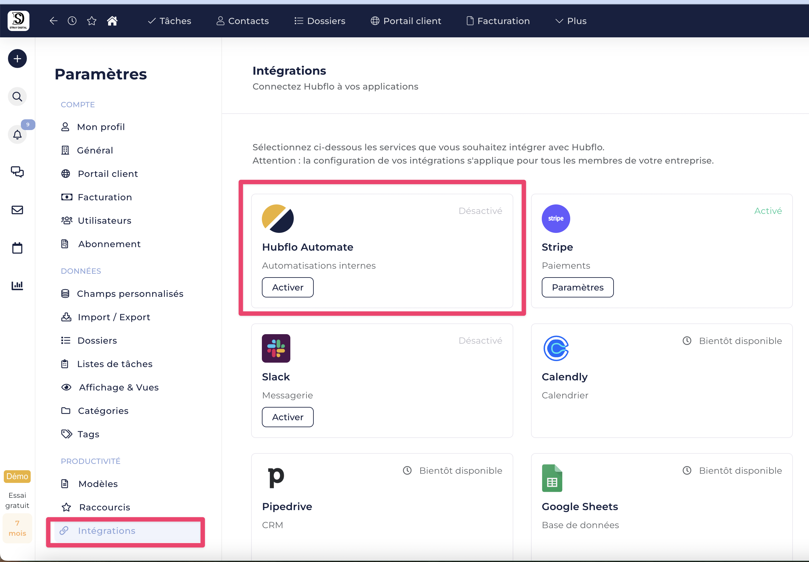Activate Hubflo Automate integration
Viewport: 809px width, 562px height.
point(287,287)
